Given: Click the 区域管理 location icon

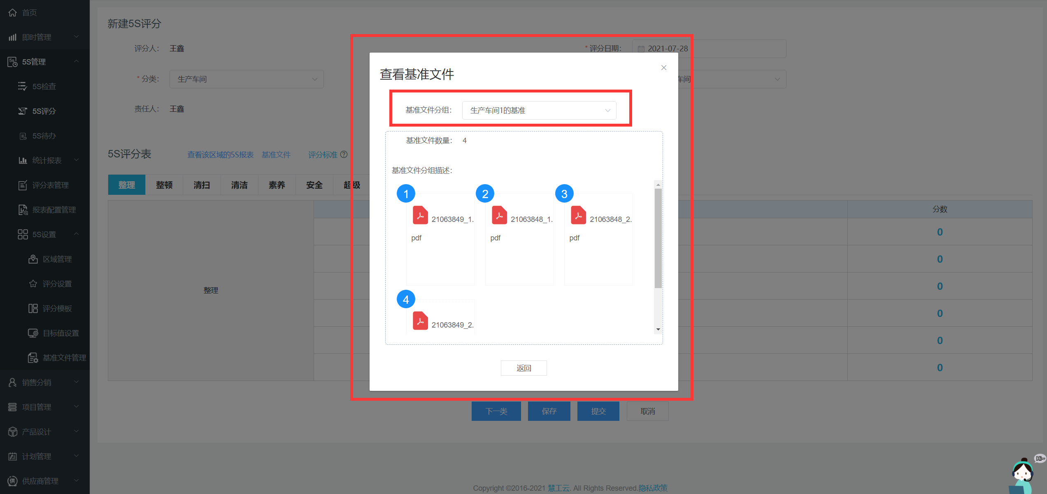Looking at the screenshot, I should (33, 259).
